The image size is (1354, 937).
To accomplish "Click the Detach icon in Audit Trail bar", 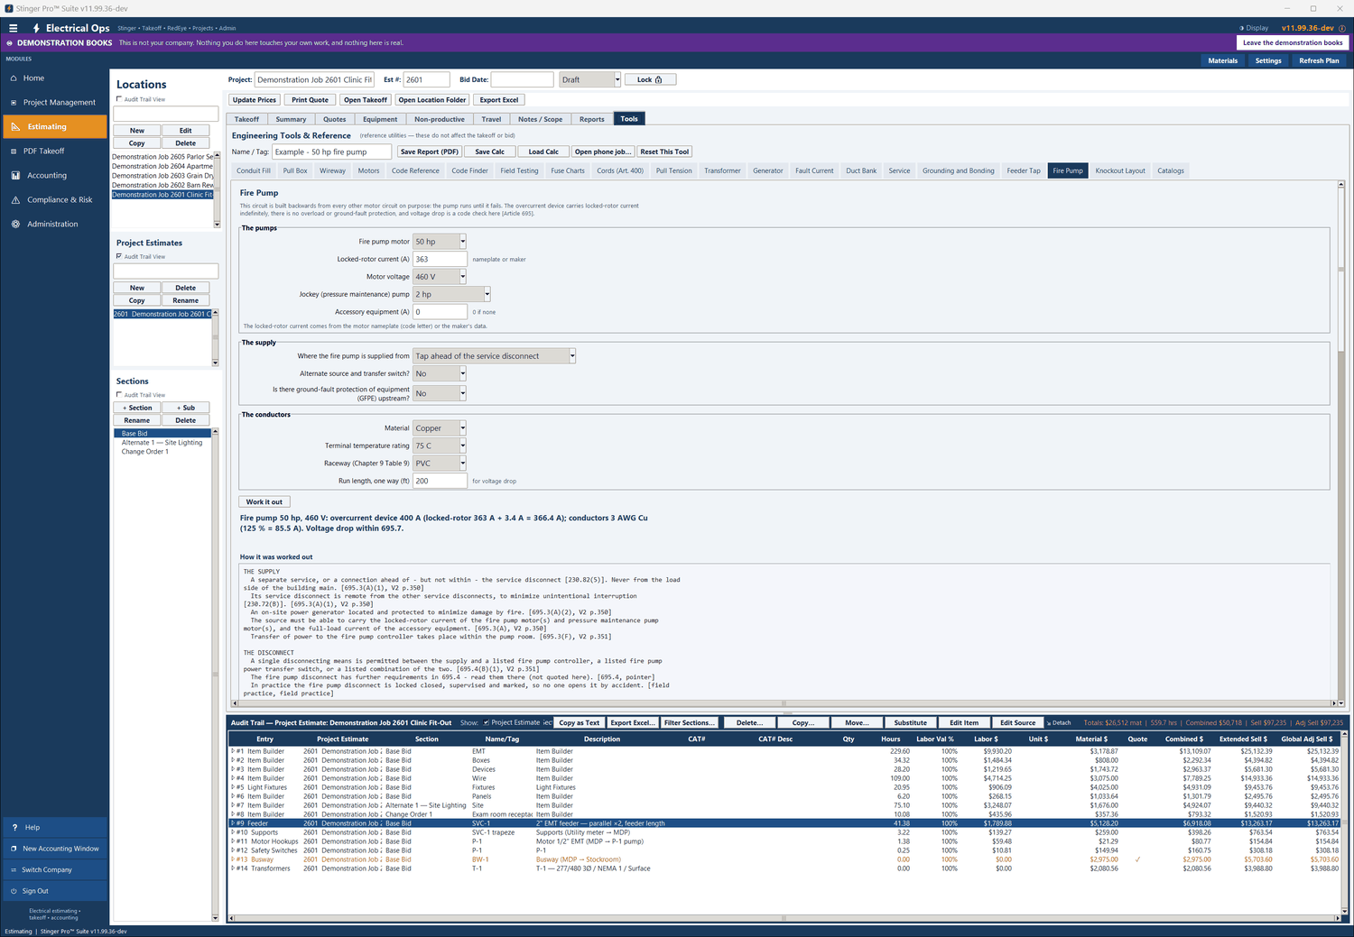I will click(x=1049, y=722).
